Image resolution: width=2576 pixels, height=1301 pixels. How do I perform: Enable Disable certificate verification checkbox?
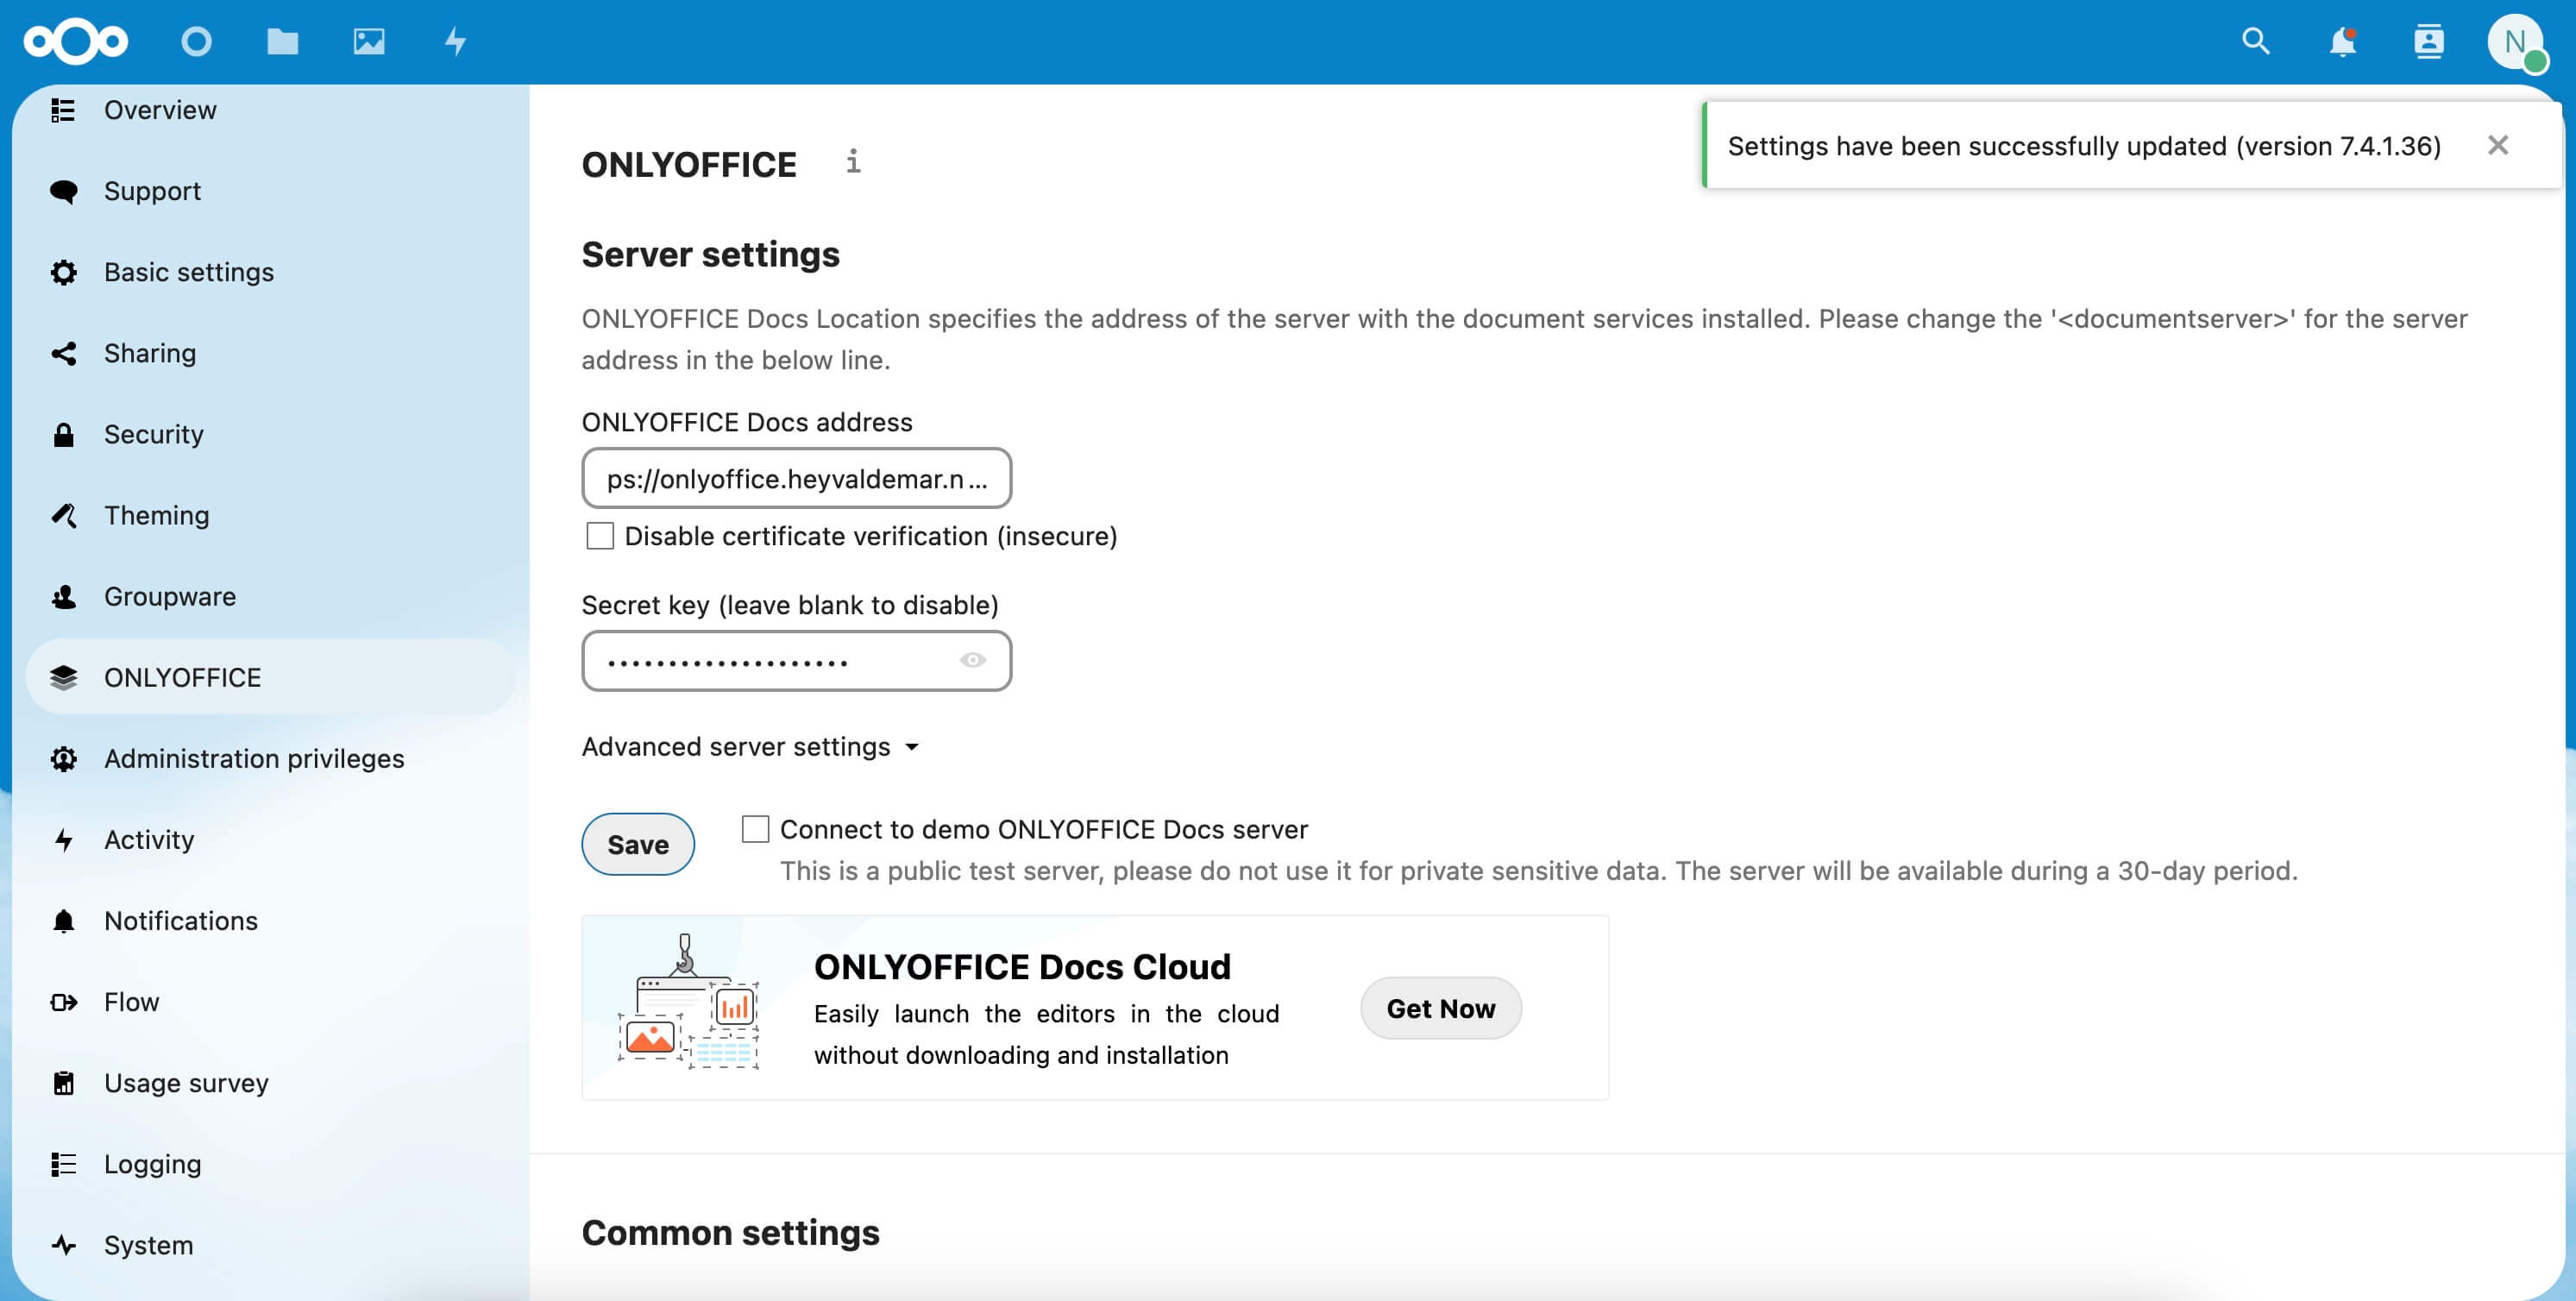(600, 534)
